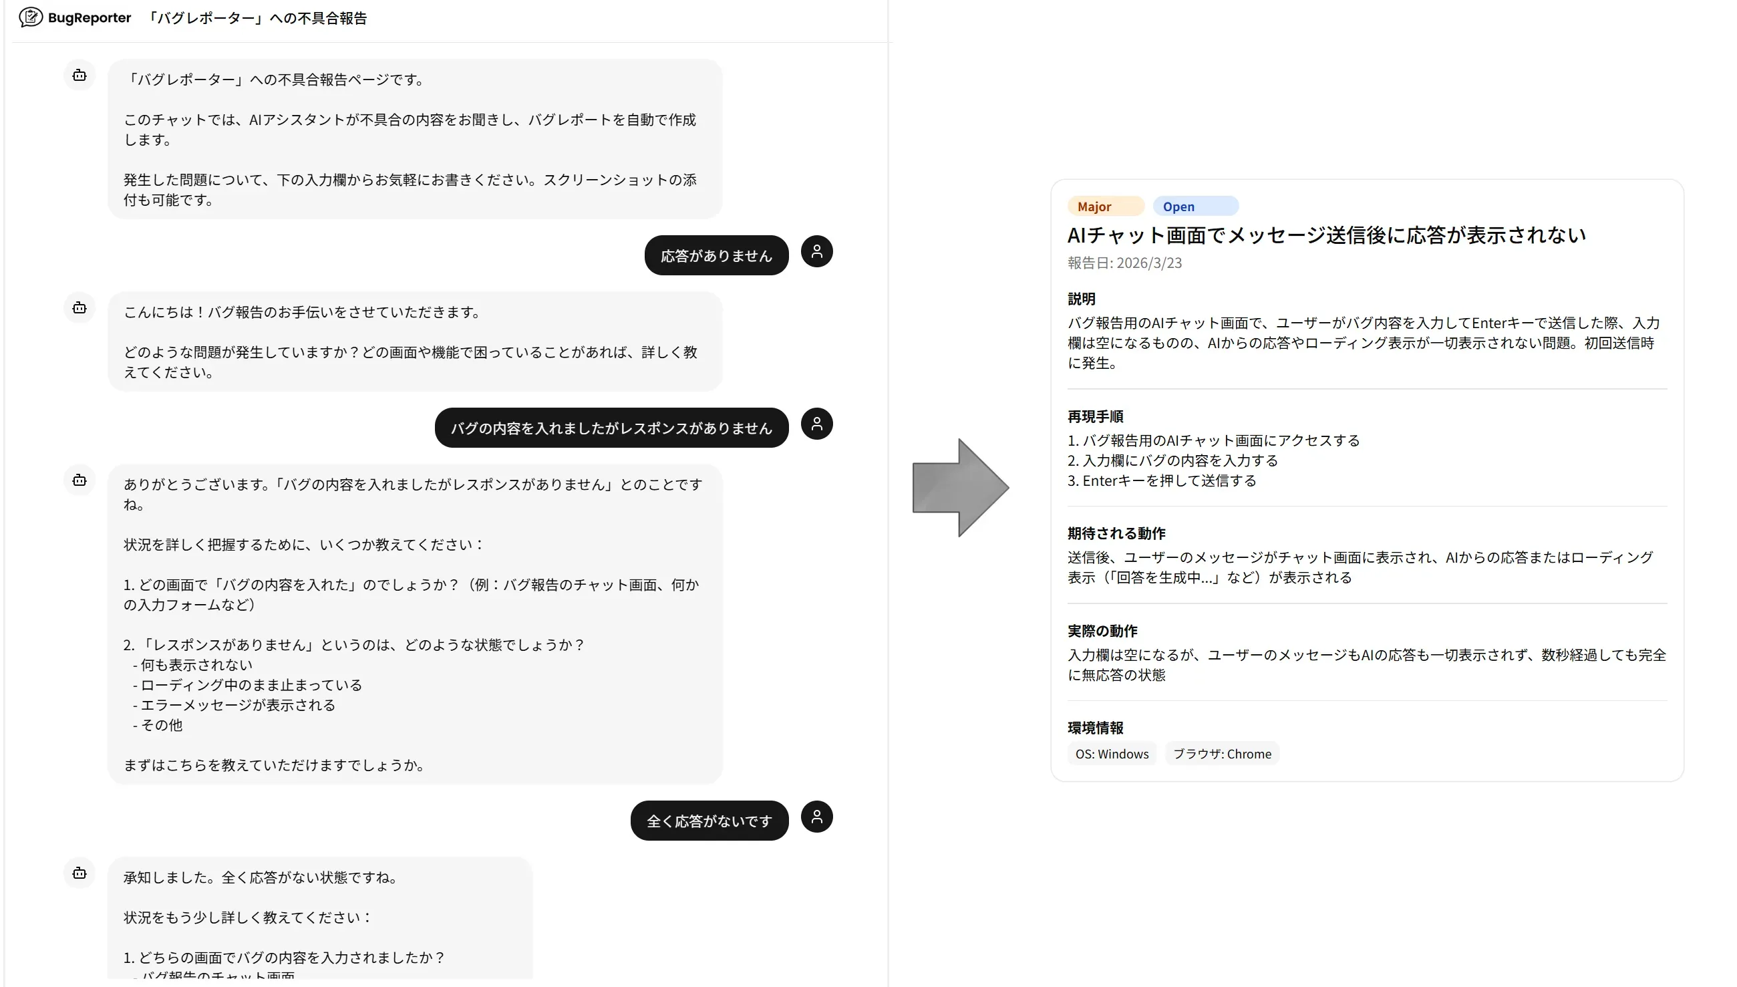Click the user avatar next to 応答がありません
1737x987 pixels.
point(816,251)
